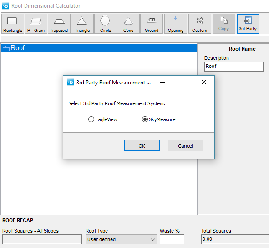Pick the Trapezoid shape tool
This screenshot has height=248, width=269.
tap(59, 24)
